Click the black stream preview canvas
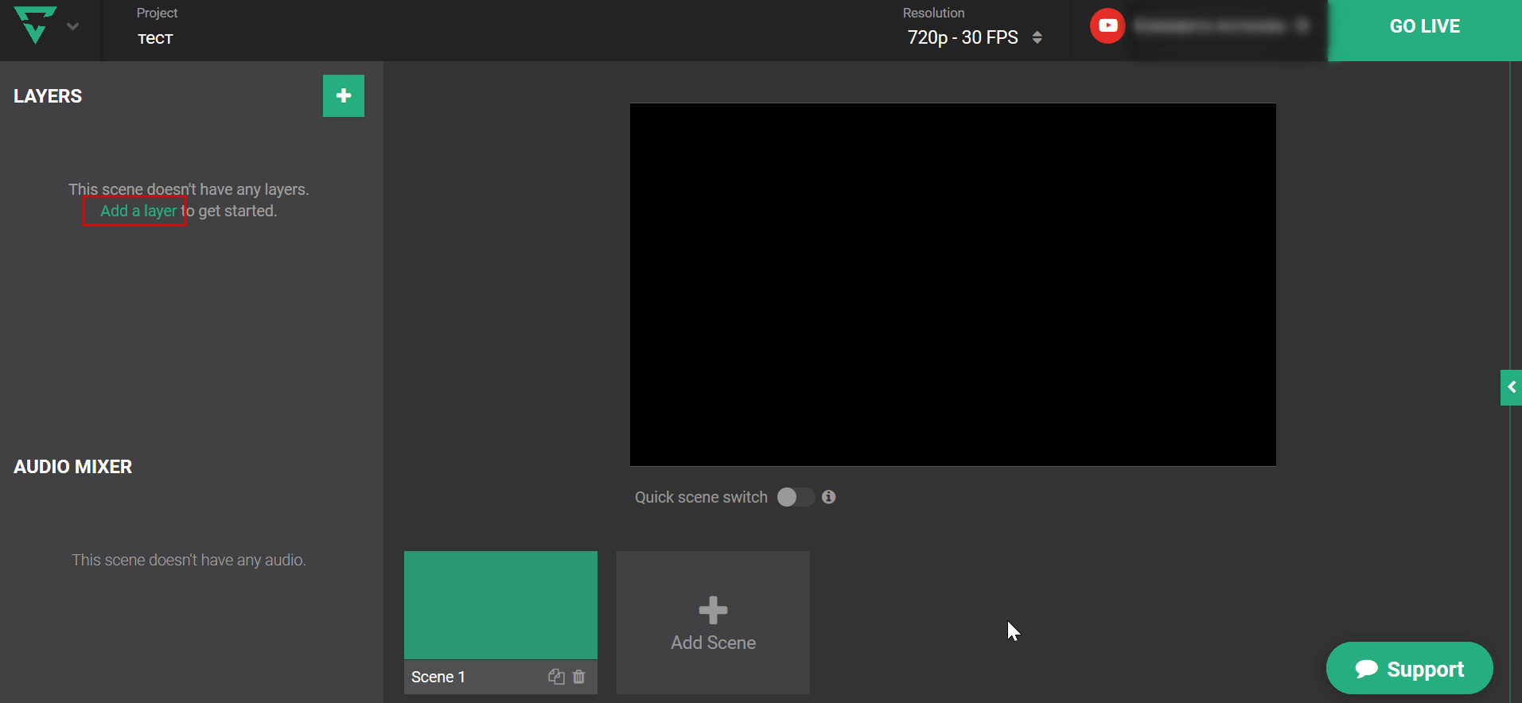The height and width of the screenshot is (703, 1522). pyautogui.click(x=952, y=285)
